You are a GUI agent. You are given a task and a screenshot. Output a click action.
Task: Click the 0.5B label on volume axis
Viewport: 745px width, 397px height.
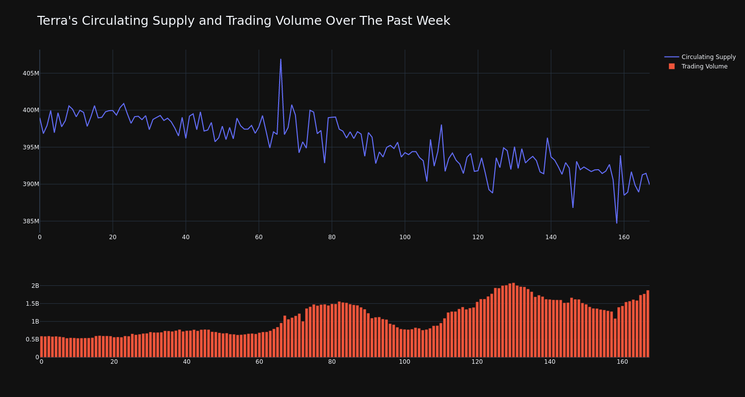32,339
